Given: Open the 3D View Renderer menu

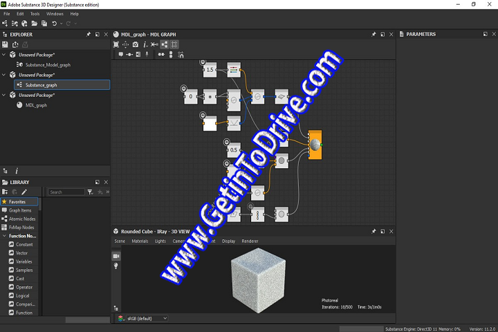Looking at the screenshot, I should 250,241.
